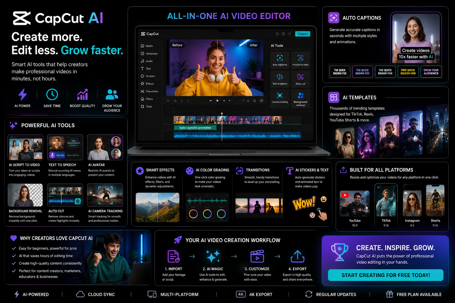455x303 pixels.
Task: Click the Auto captions AI tool
Action: point(280,60)
